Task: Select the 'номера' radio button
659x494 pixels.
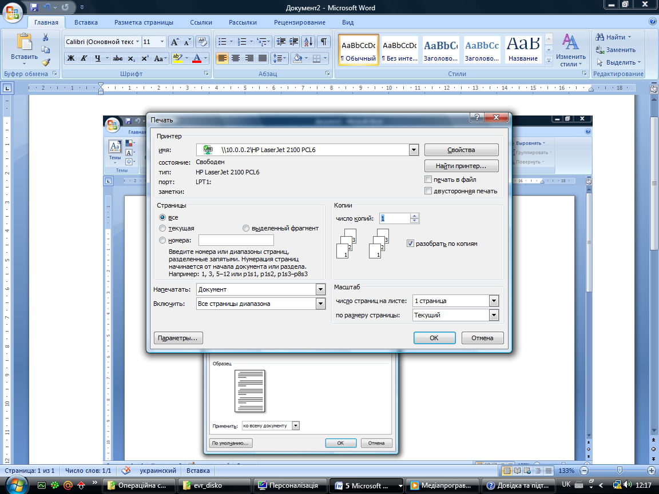Action: tap(162, 240)
